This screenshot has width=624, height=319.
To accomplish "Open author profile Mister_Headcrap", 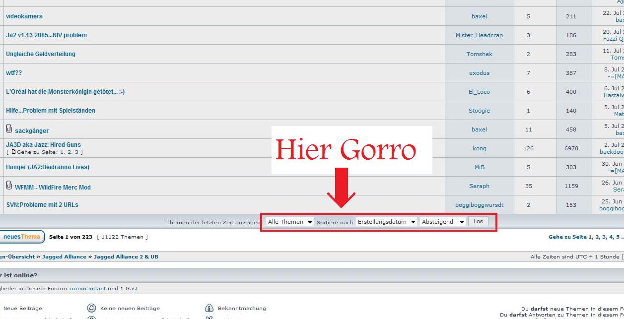I will tap(479, 35).
